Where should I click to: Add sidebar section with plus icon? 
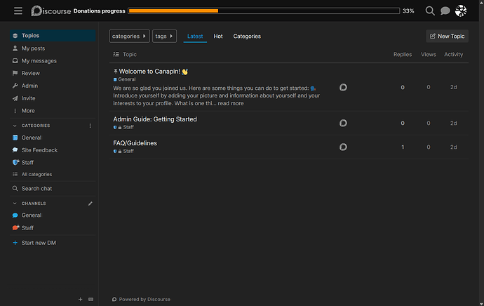pyautogui.click(x=80, y=299)
